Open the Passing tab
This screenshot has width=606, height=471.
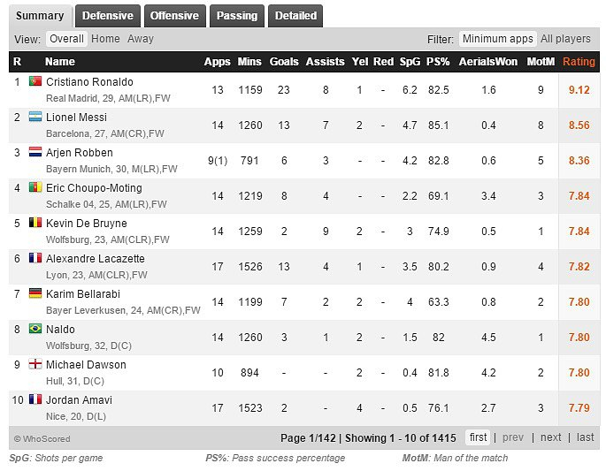point(237,16)
